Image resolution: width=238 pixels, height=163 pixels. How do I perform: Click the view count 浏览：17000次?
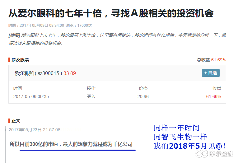79,26
